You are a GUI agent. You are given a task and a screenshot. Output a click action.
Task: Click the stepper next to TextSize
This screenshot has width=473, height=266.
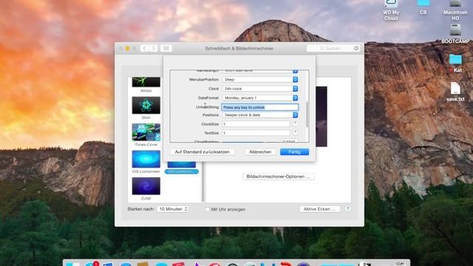(295, 132)
